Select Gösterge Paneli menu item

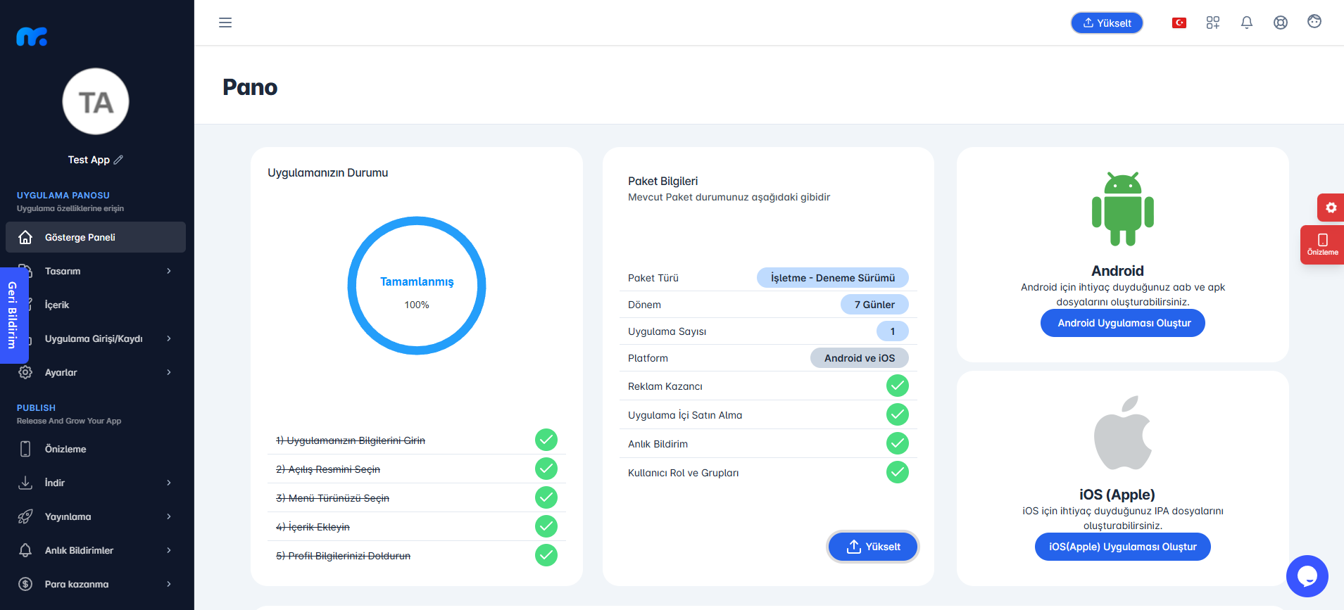[96, 237]
